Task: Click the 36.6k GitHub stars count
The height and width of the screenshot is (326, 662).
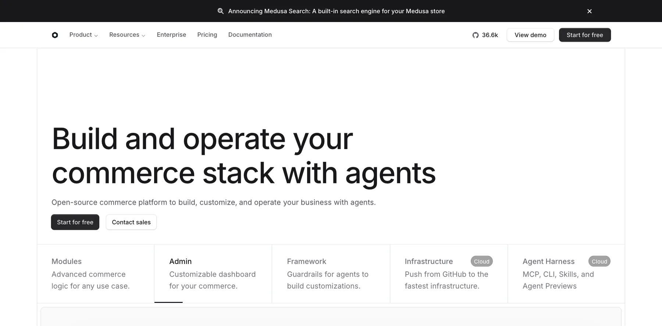Action: [x=490, y=35]
